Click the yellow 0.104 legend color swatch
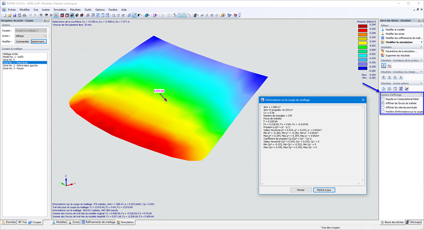 (x=363, y=43)
